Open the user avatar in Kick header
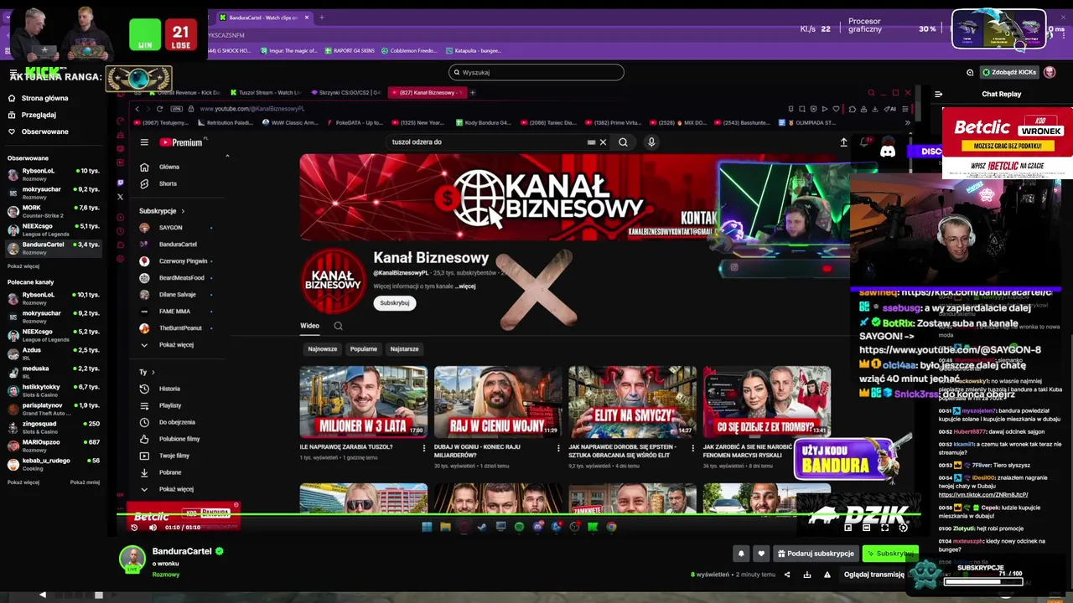The image size is (1073, 603). (1050, 72)
